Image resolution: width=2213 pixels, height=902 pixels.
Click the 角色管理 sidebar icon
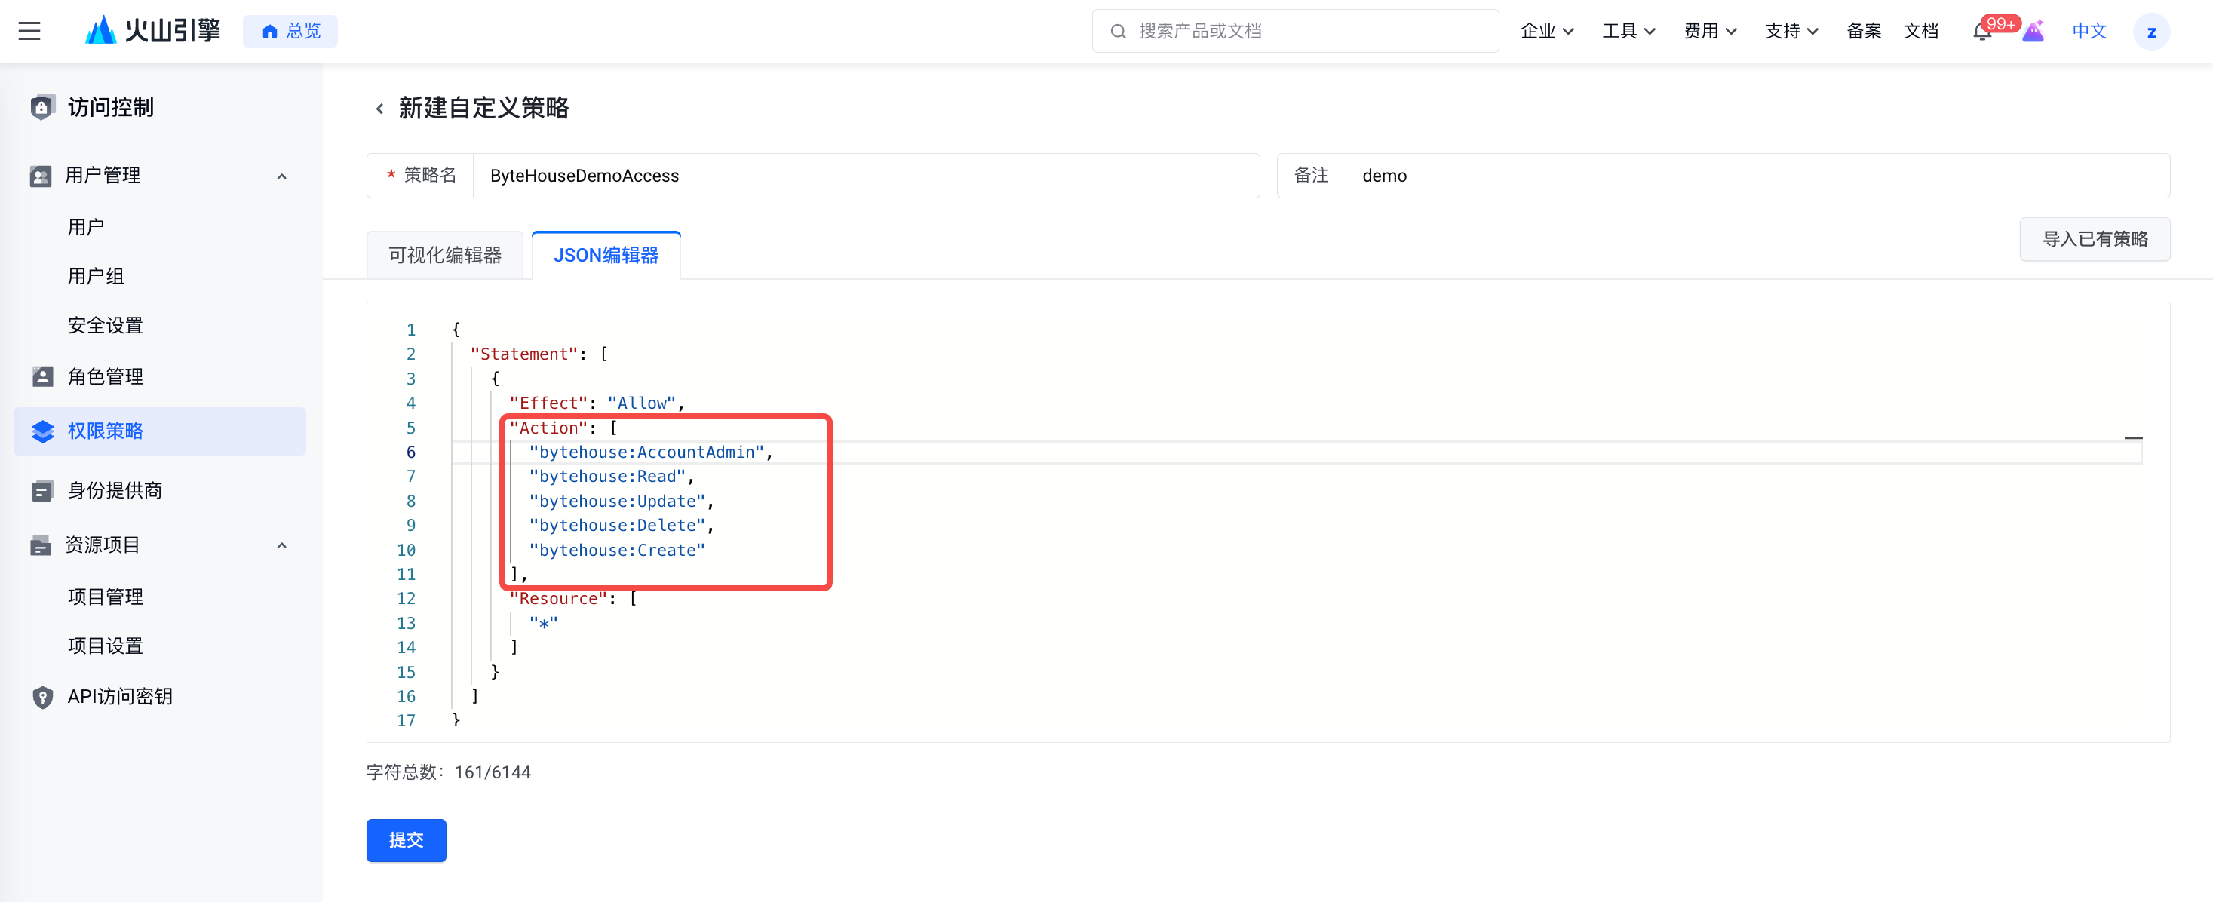pyautogui.click(x=42, y=376)
